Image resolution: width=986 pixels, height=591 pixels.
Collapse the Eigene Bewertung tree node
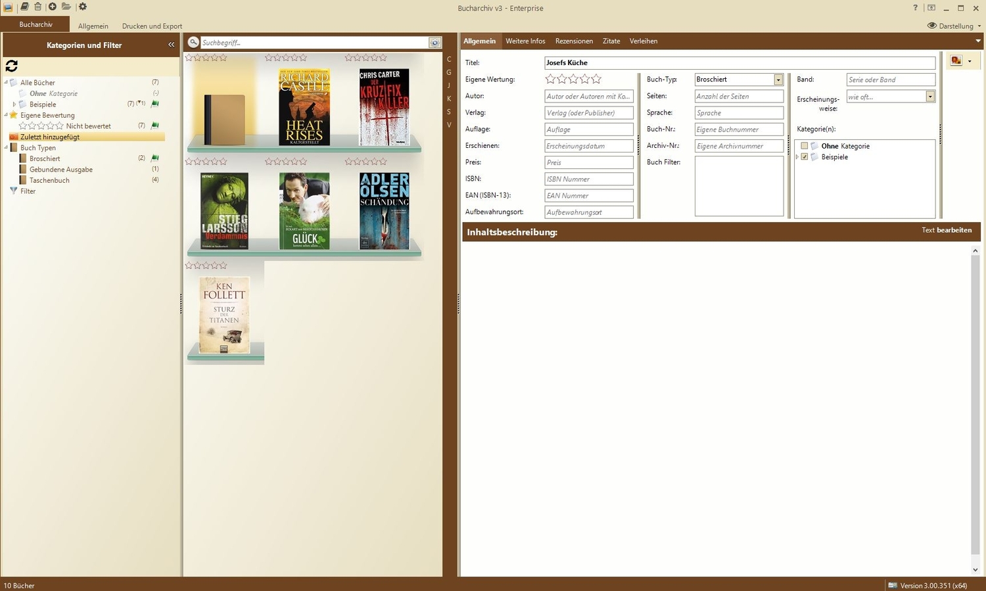click(x=6, y=115)
